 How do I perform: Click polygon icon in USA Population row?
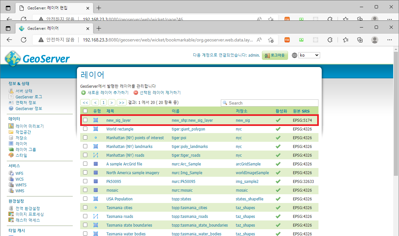coord(95,199)
